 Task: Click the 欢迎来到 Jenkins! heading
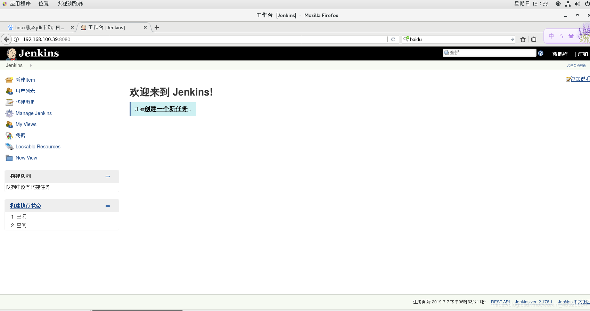(x=171, y=92)
